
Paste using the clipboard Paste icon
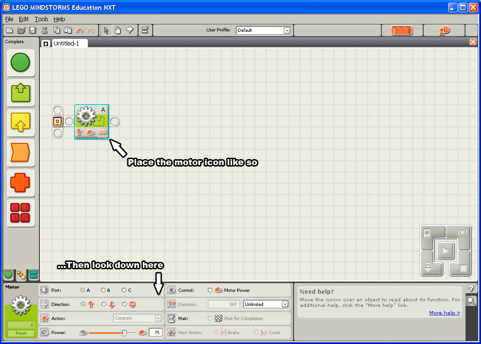[x=68, y=30]
